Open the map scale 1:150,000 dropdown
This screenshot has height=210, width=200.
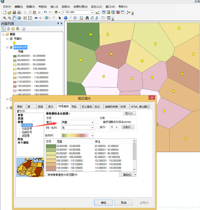pos(92,12)
